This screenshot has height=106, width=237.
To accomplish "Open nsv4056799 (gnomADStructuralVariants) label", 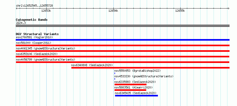I will point(46,60).
